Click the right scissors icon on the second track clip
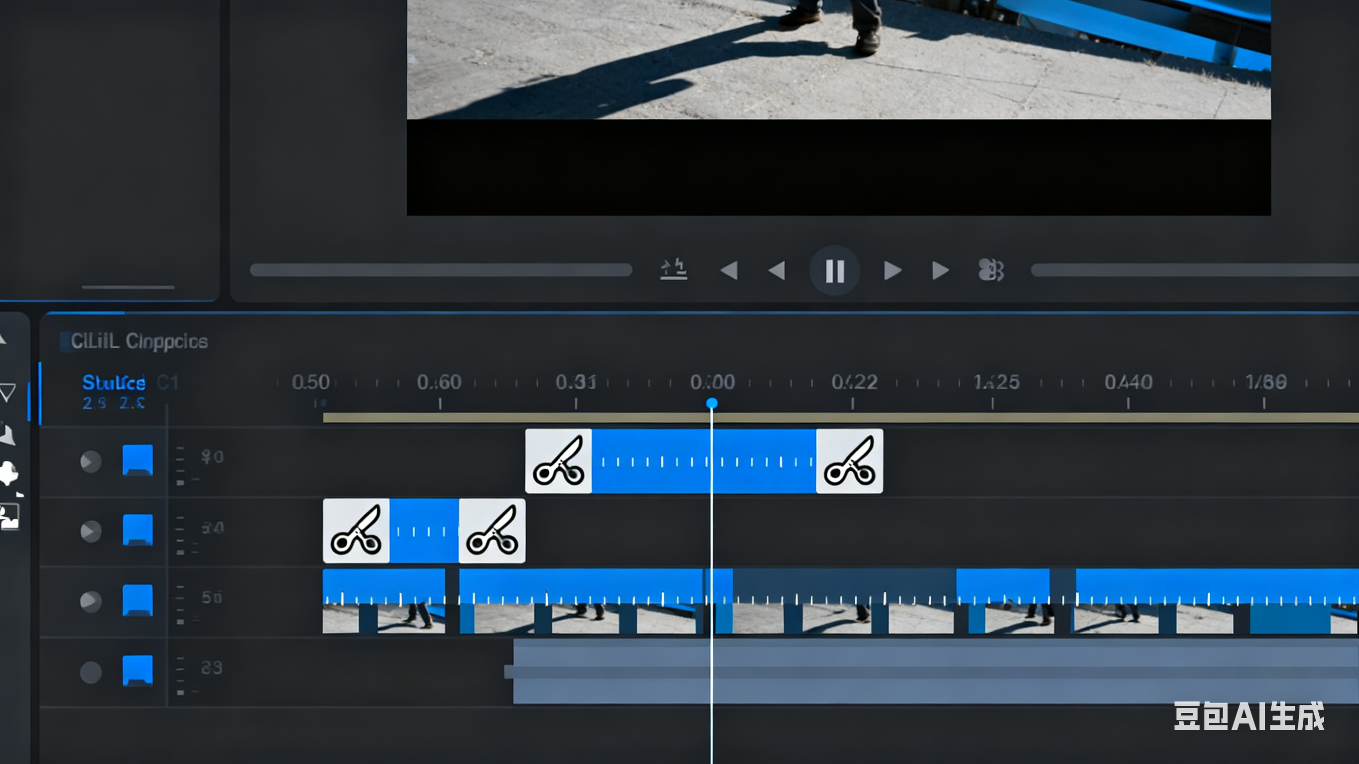This screenshot has height=764, width=1359. tap(492, 531)
